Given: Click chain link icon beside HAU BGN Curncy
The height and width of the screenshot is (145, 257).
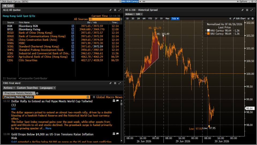Looking at the screenshot, I should [144, 2].
